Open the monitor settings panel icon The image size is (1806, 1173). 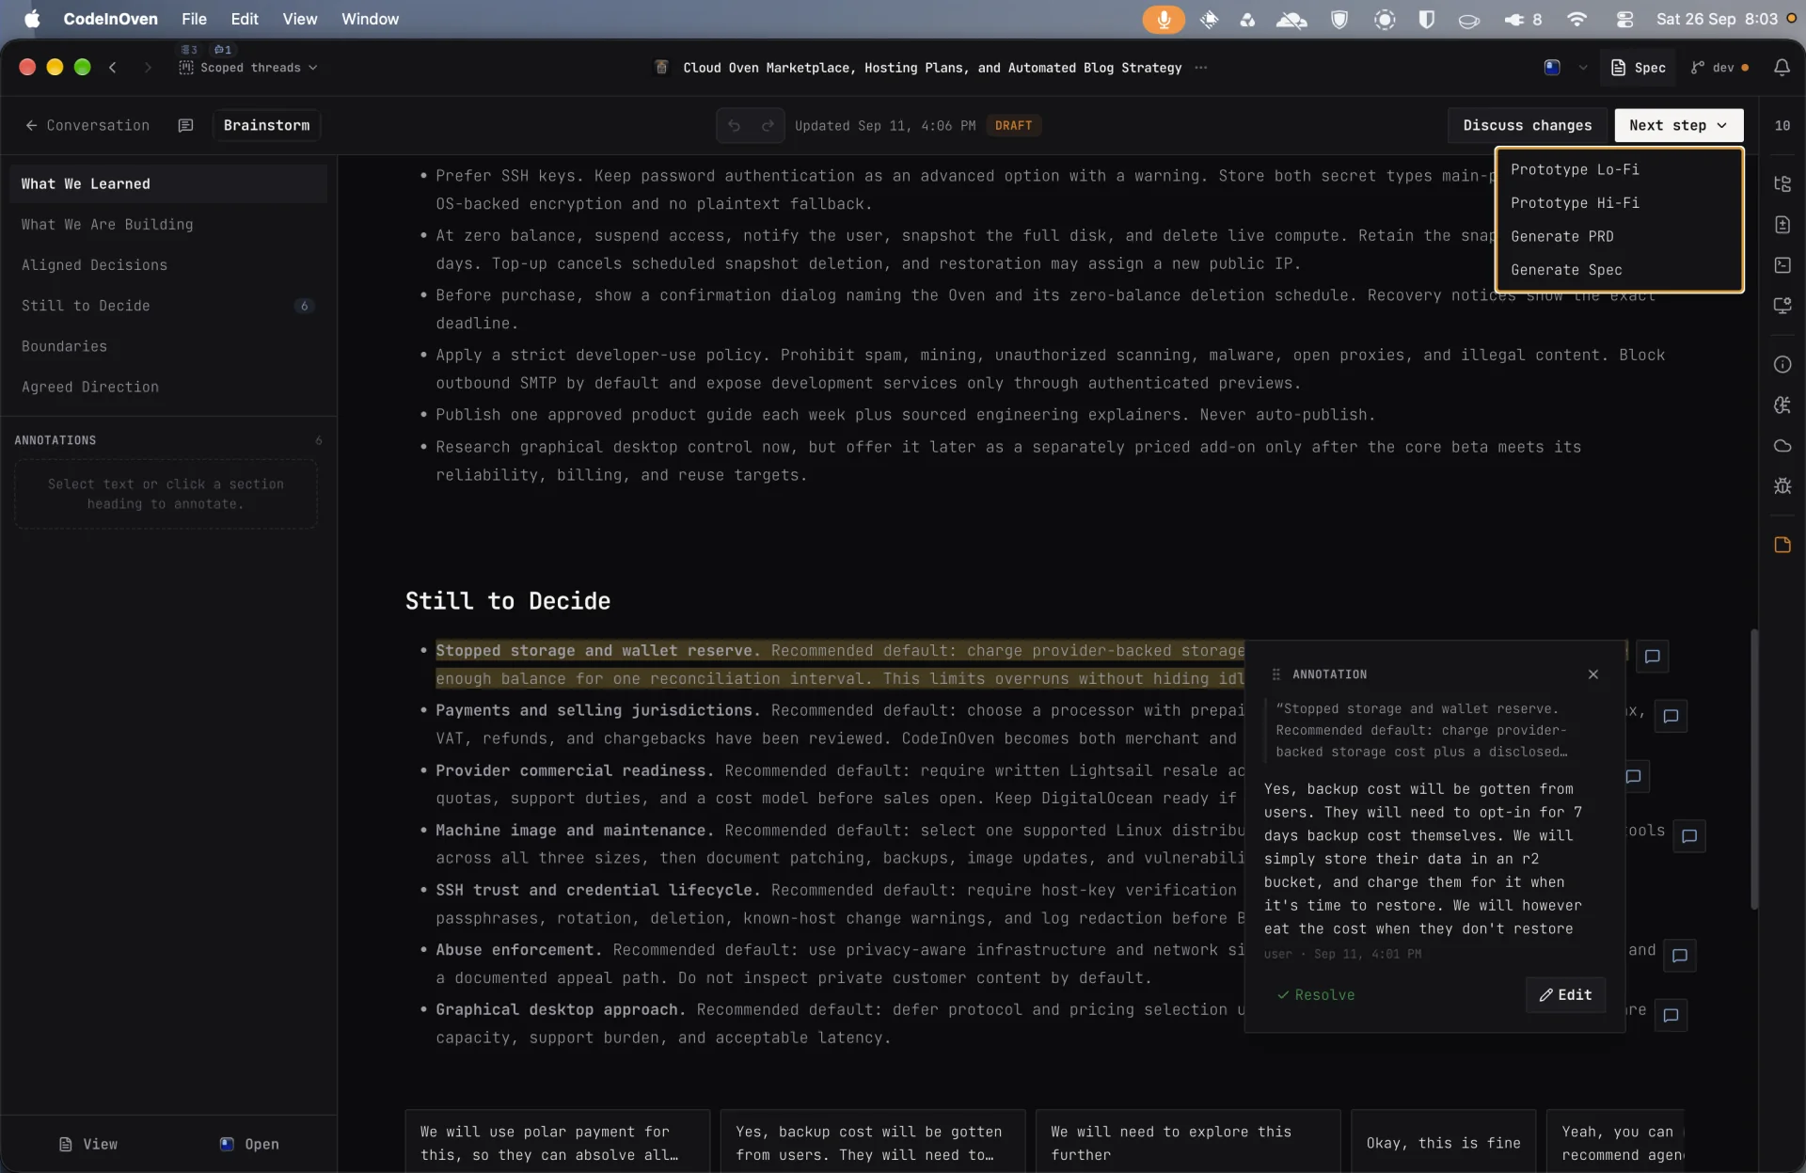(1782, 306)
